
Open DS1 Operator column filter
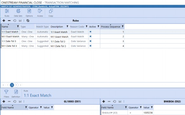[x=41, y=107]
